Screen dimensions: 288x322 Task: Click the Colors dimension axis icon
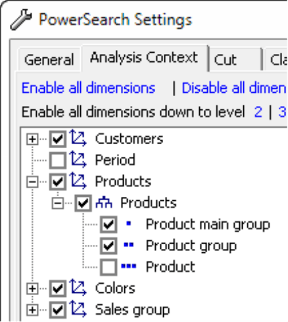point(78,288)
